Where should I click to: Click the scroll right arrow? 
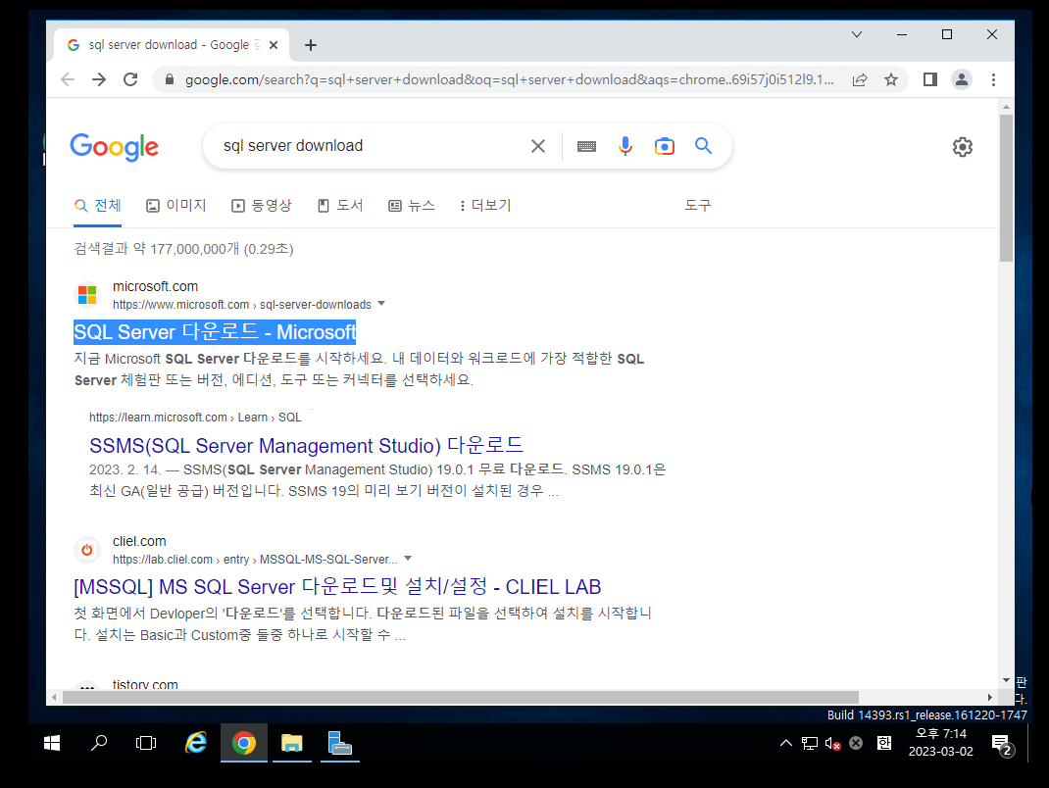tap(990, 697)
